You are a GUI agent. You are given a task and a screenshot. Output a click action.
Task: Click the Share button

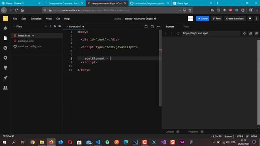click(202, 19)
